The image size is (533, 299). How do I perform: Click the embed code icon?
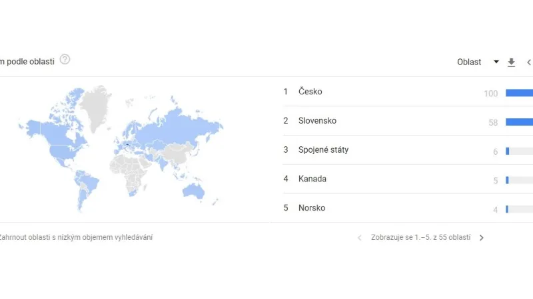coord(529,62)
